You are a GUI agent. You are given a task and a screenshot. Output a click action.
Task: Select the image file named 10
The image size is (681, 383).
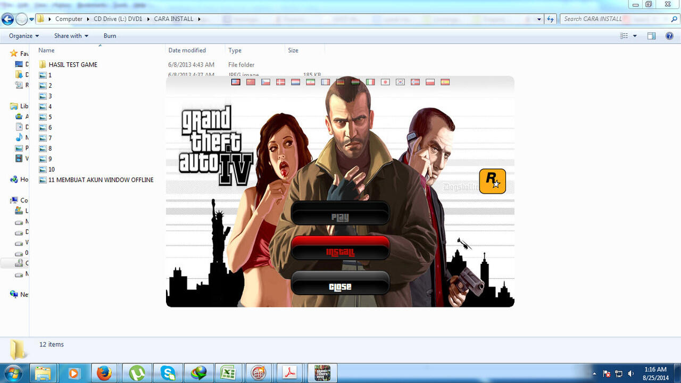coord(47,169)
